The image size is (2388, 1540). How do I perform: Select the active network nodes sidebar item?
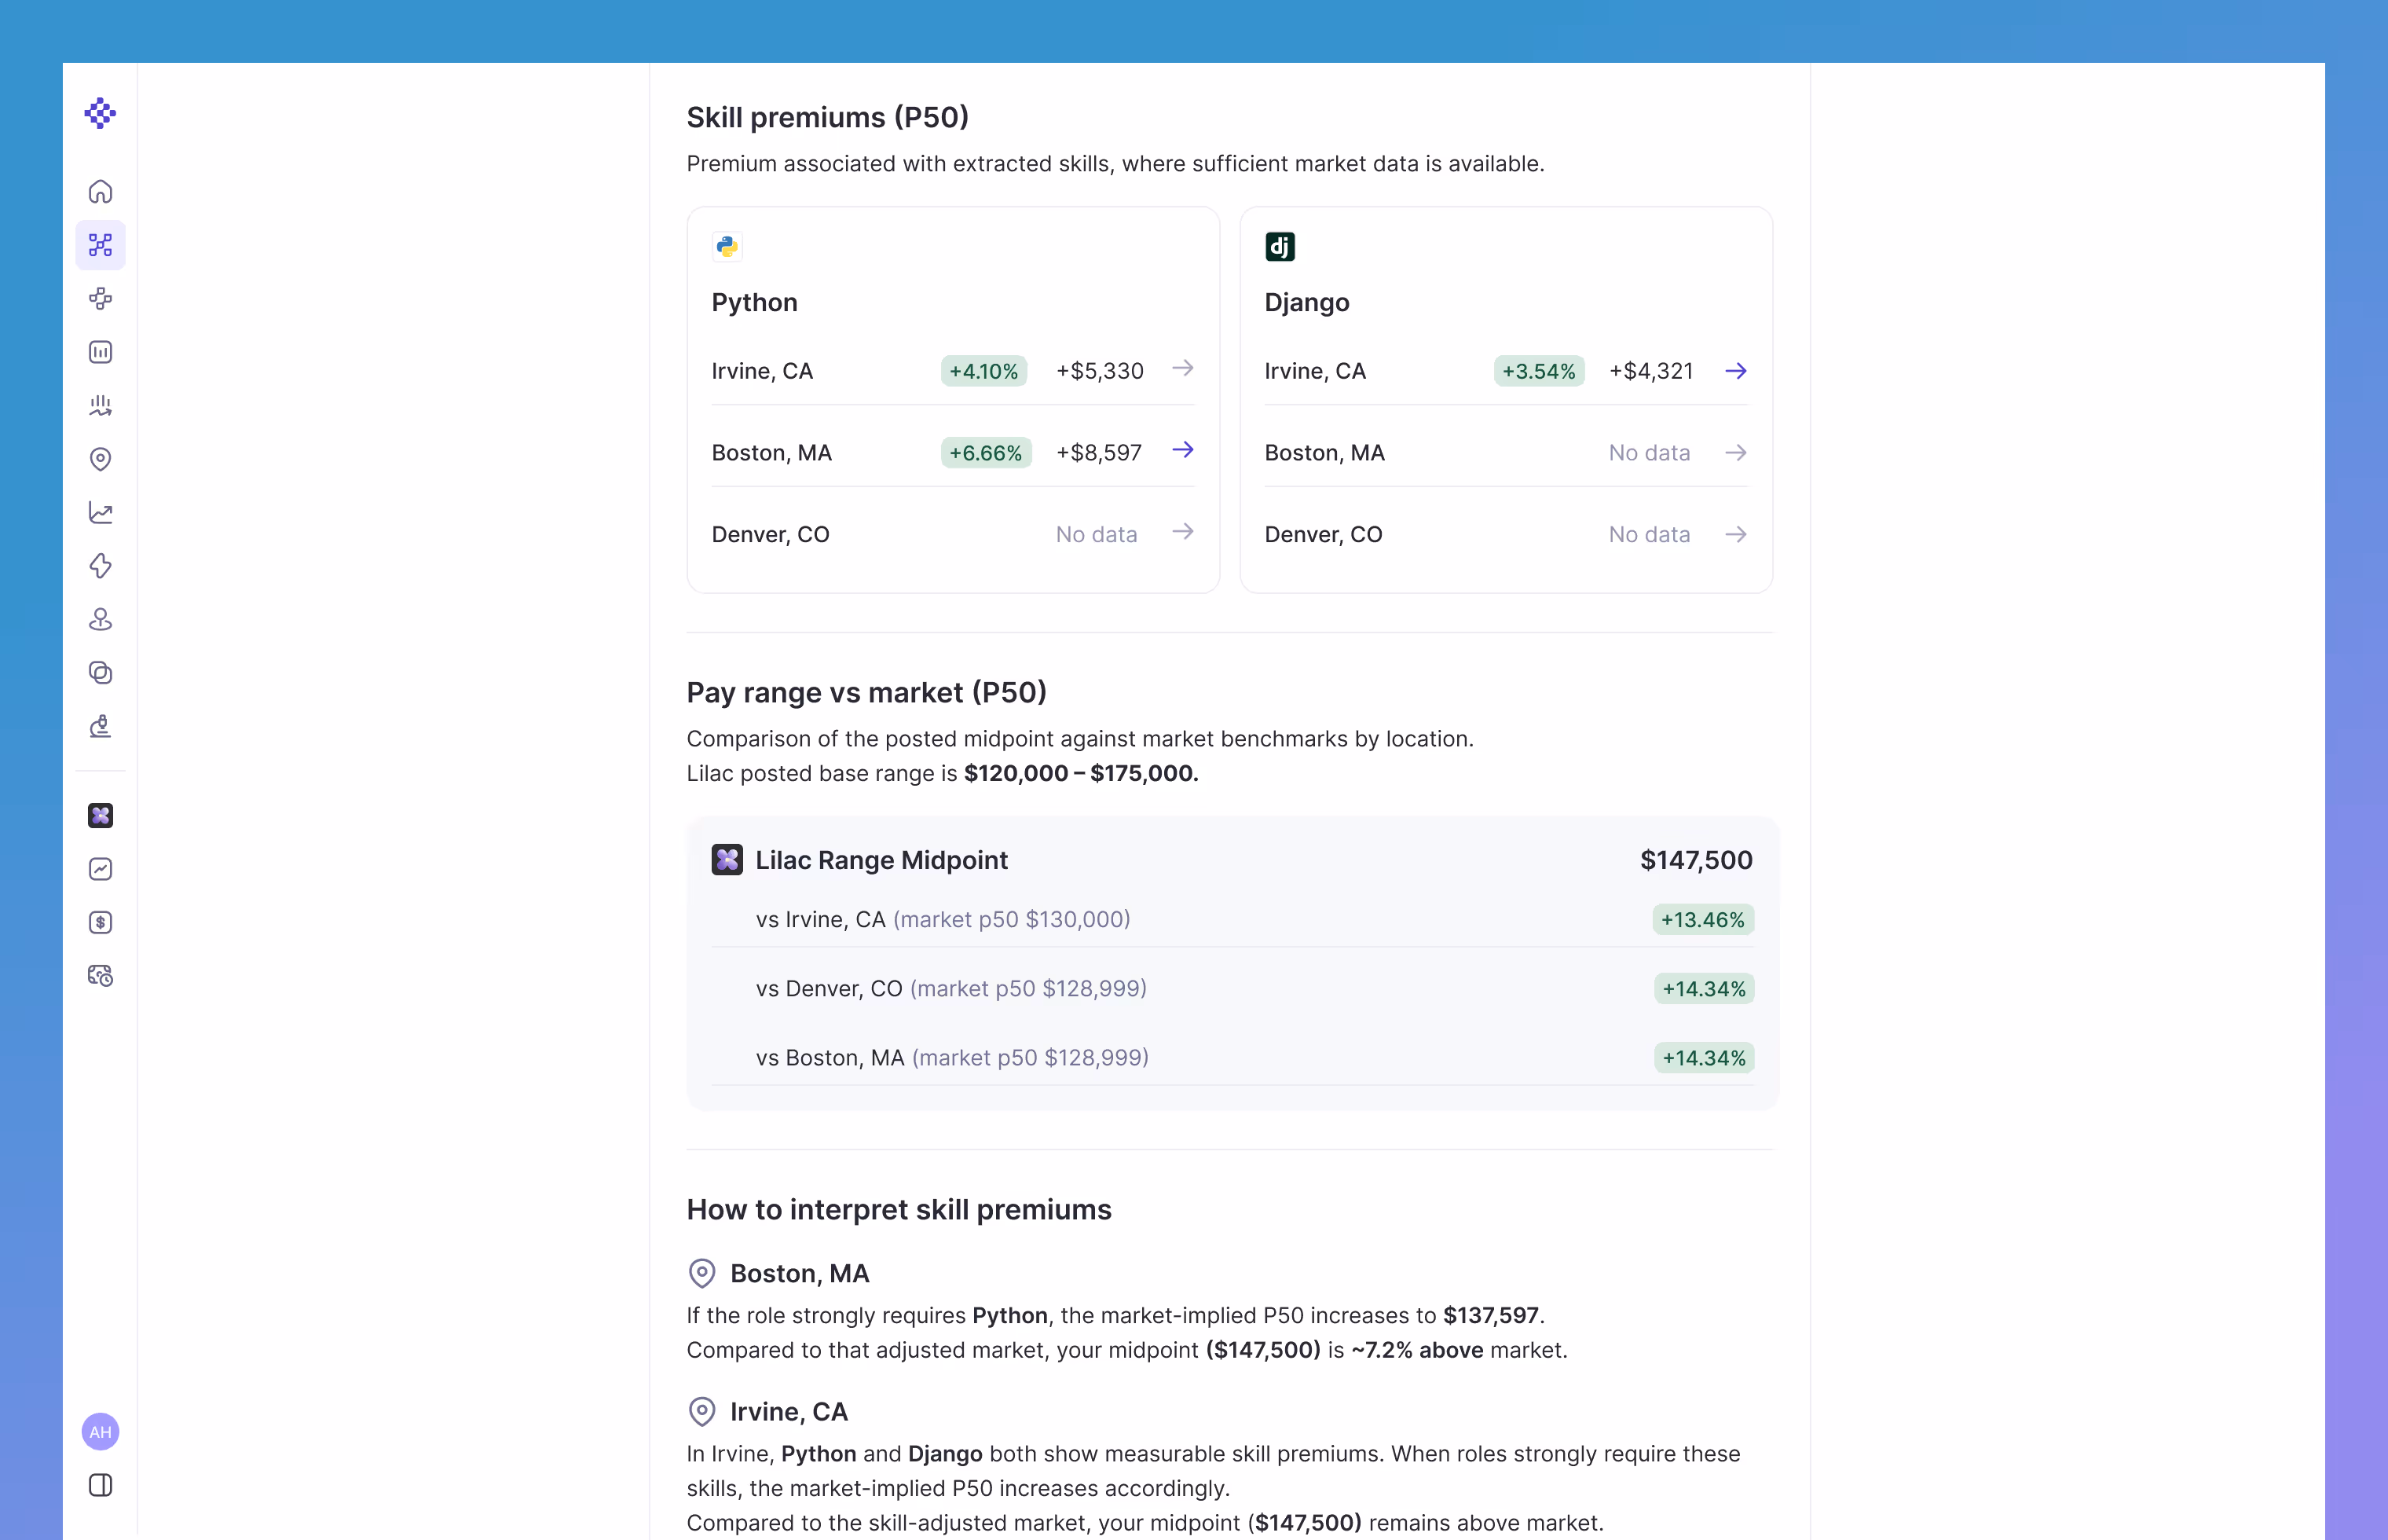(100, 245)
